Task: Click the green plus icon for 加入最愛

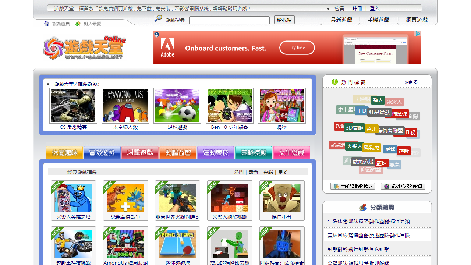Action: click(x=78, y=24)
